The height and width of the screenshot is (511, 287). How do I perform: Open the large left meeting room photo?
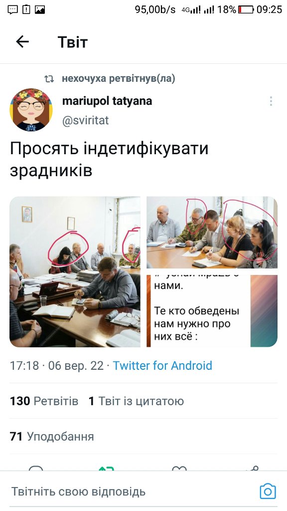pyautogui.click(x=75, y=272)
